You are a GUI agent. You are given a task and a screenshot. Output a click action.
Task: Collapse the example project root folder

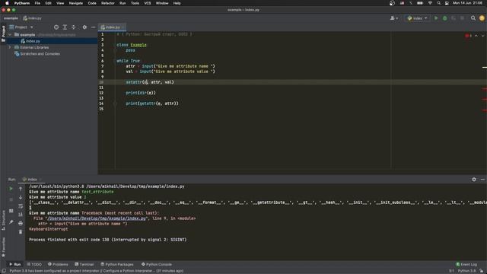coord(10,35)
